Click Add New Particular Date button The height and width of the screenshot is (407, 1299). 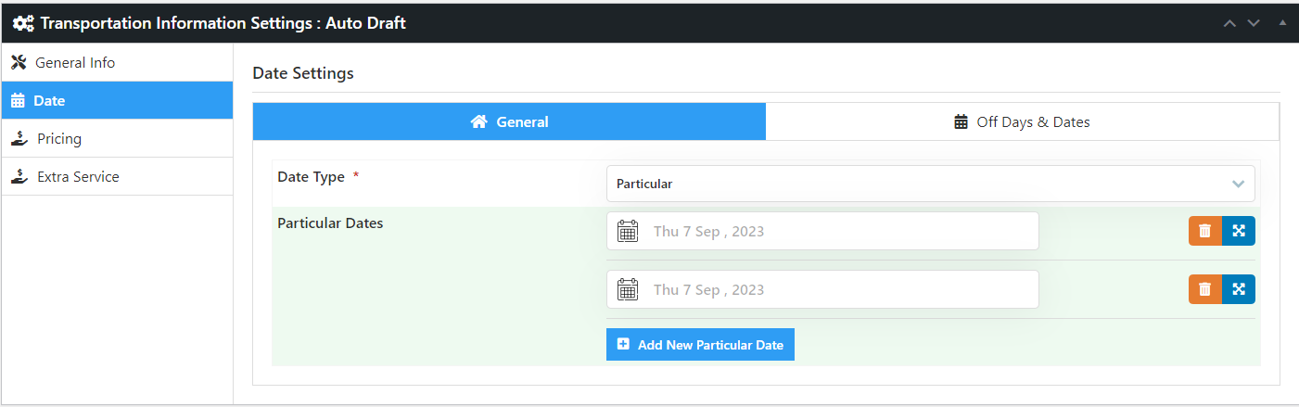click(700, 344)
